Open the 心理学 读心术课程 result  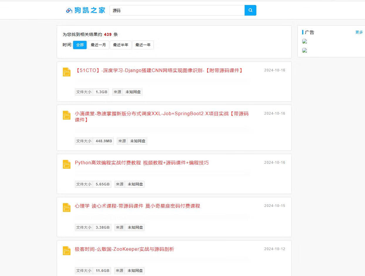[137, 206]
